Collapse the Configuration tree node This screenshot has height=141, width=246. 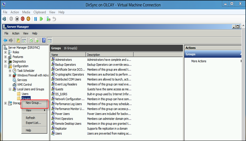[5, 66]
